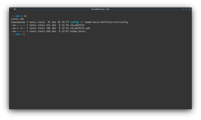201x120 pixels.
Task: Toggle the pin window icon
Action: click(15, 9)
